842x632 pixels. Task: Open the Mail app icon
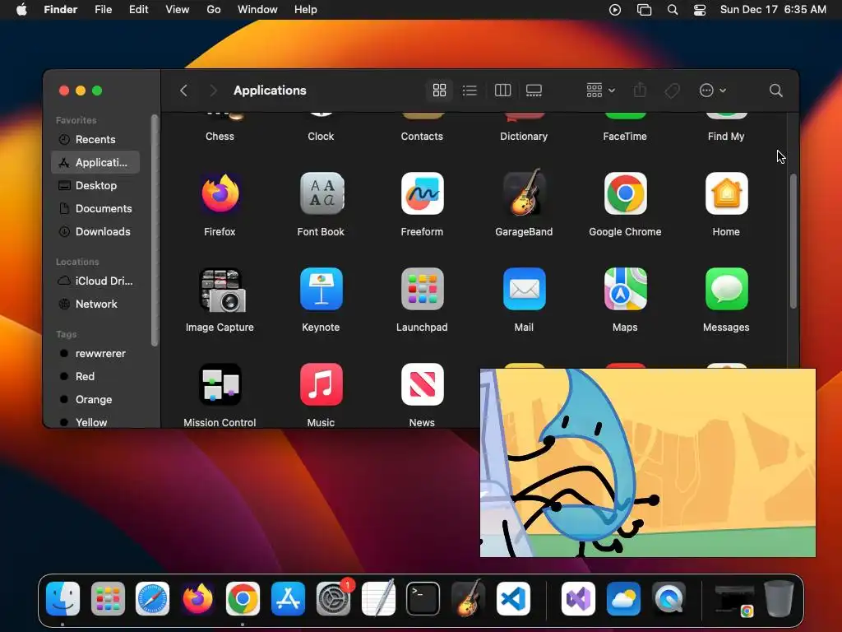[x=524, y=289]
